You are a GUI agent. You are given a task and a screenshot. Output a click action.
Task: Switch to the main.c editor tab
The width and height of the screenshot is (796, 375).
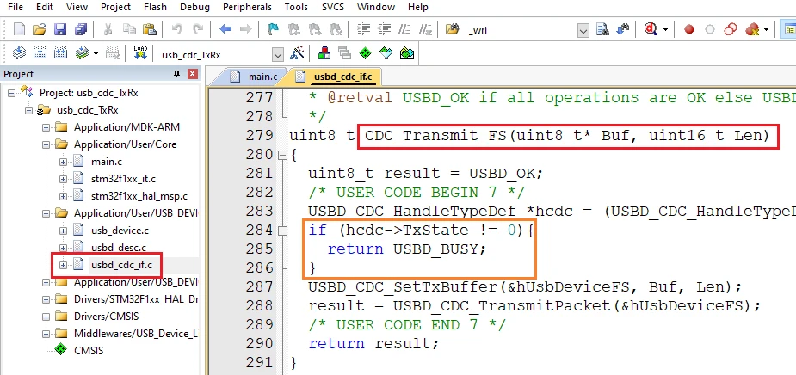(253, 77)
